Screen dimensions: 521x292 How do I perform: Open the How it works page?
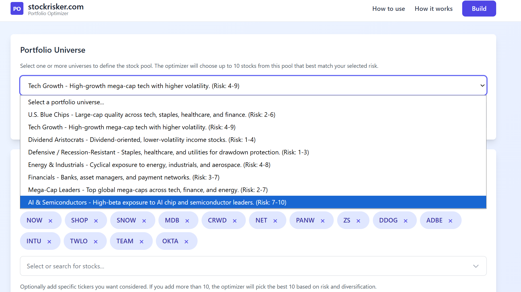click(x=433, y=9)
